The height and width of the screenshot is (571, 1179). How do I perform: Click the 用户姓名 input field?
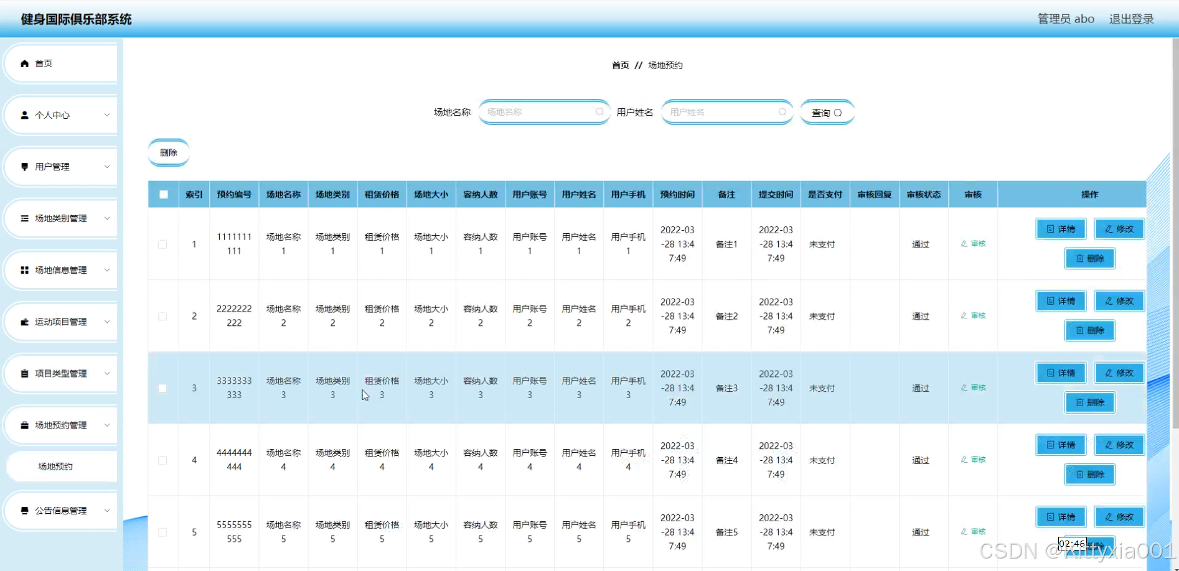[726, 112]
